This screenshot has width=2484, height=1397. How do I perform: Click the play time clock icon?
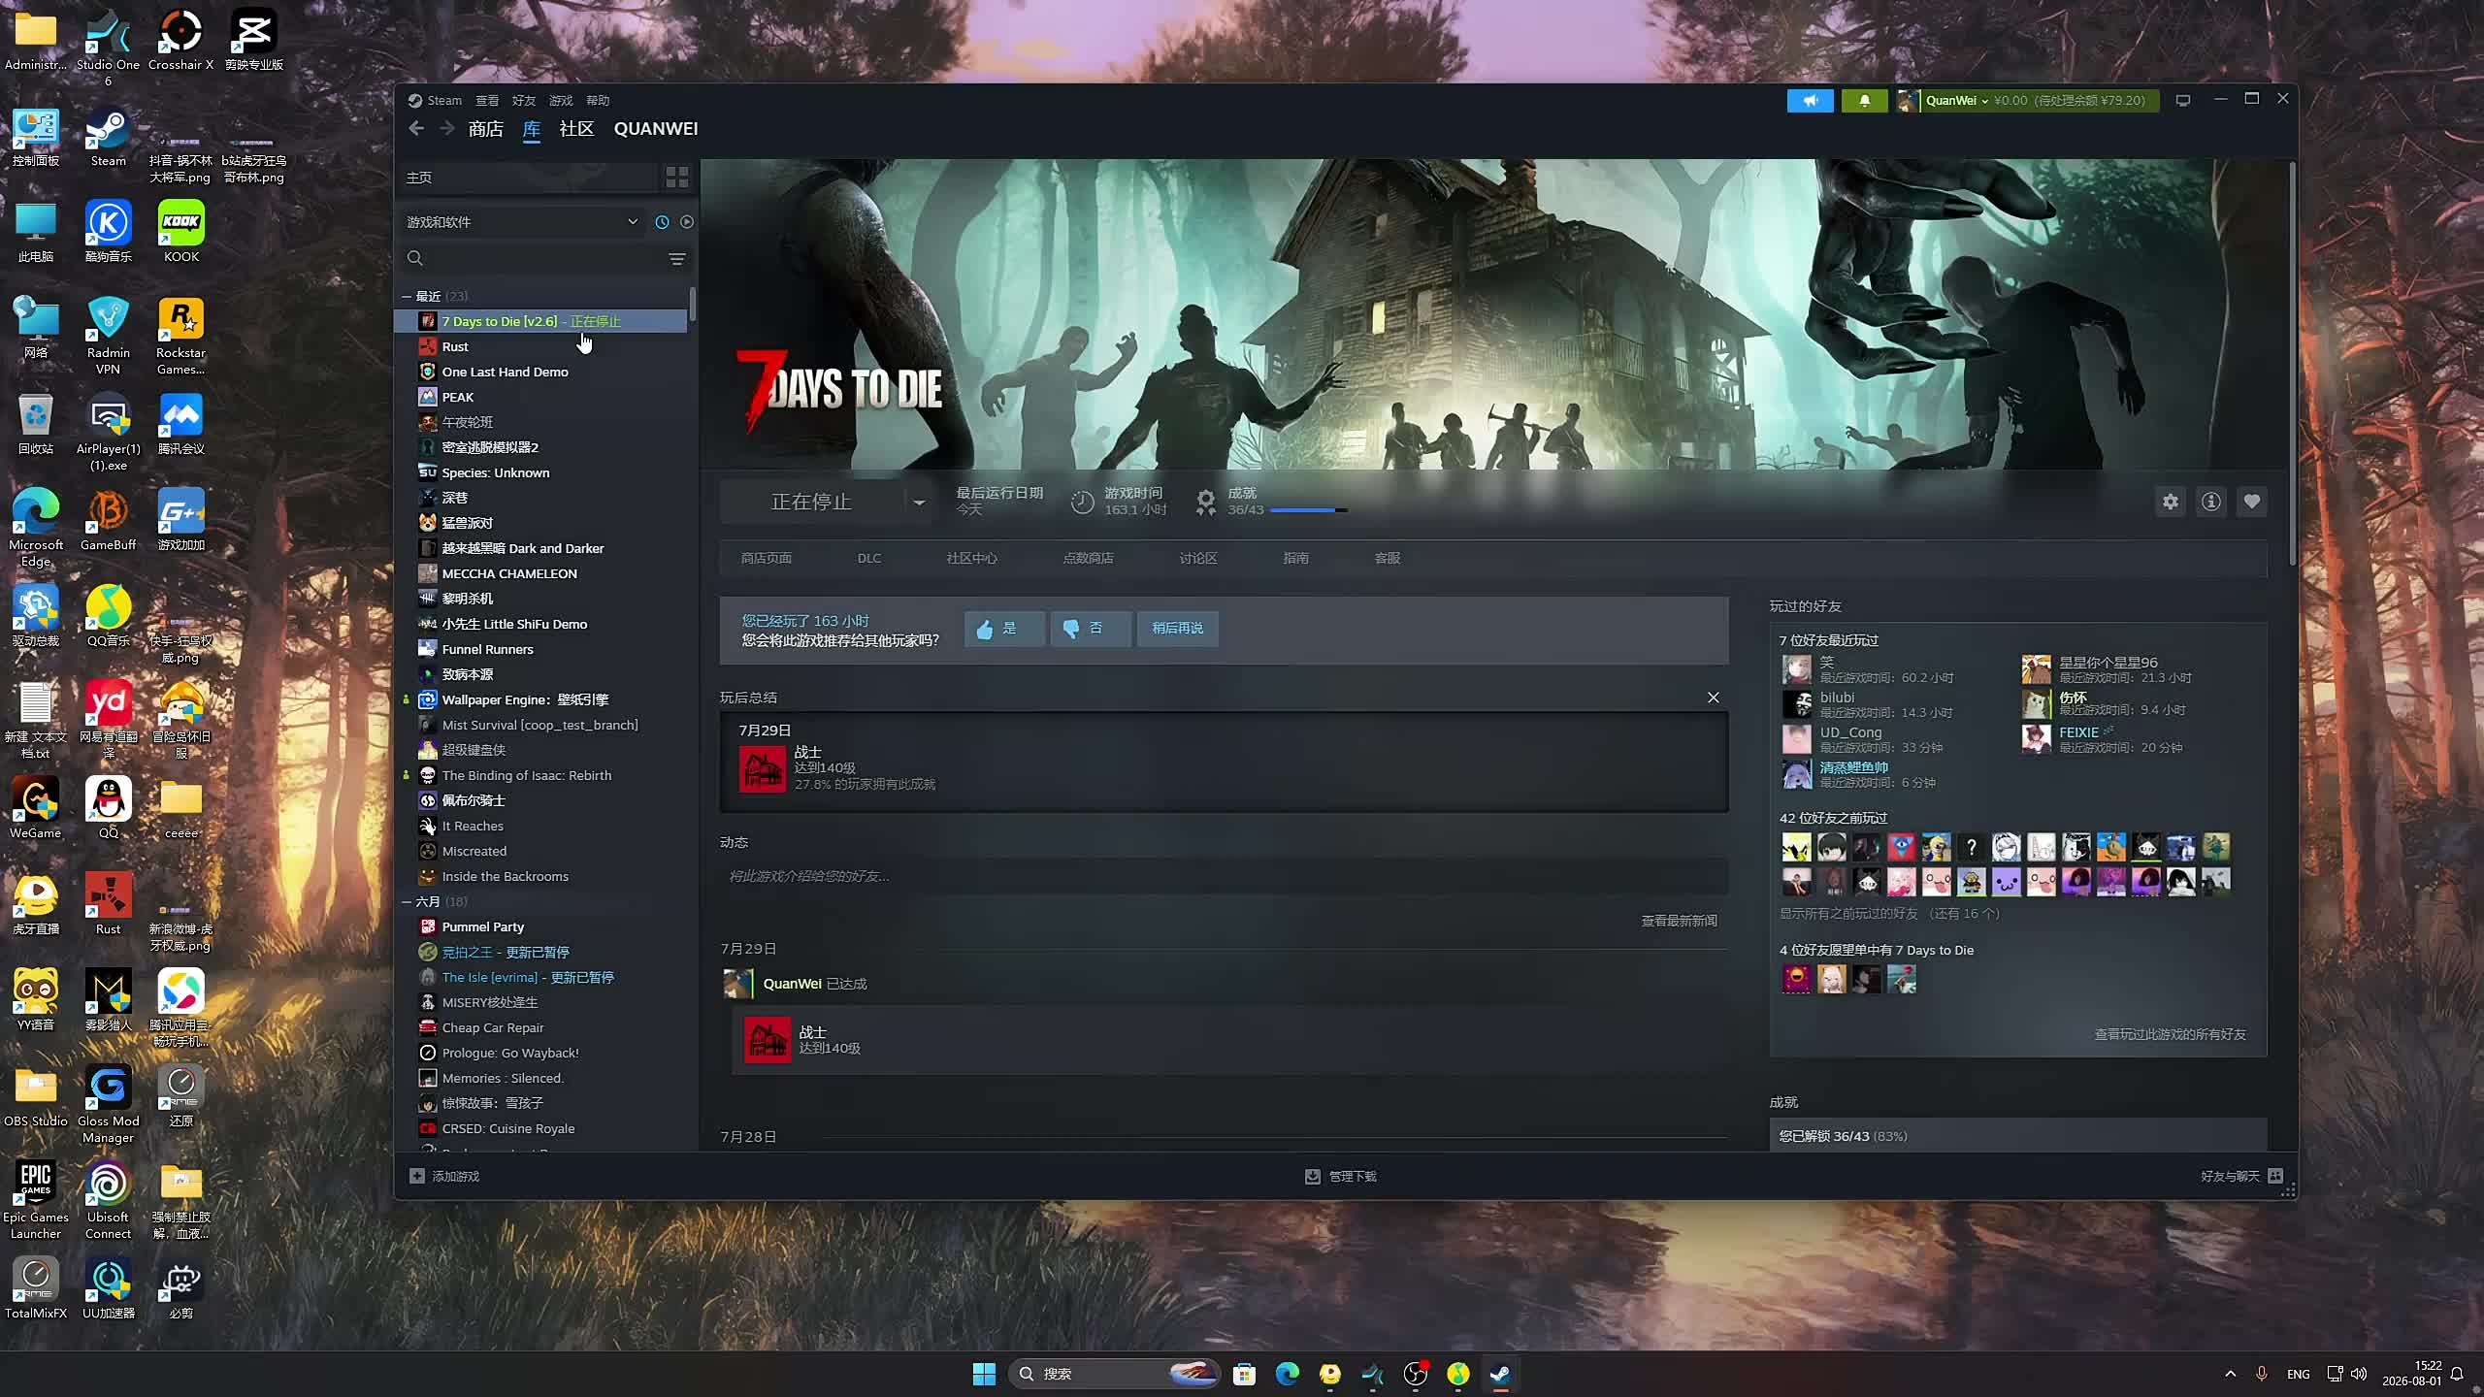[1082, 502]
